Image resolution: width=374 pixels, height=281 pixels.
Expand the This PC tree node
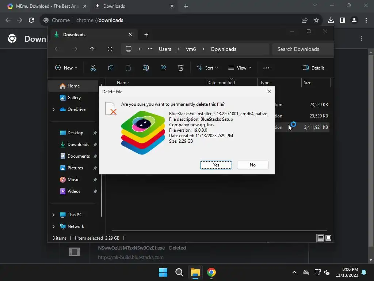click(x=53, y=215)
